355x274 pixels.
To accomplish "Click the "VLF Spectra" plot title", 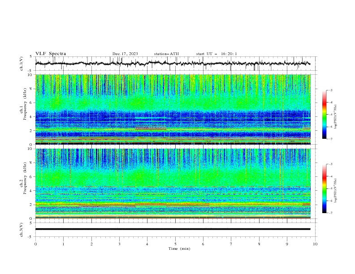I will [51, 54].
